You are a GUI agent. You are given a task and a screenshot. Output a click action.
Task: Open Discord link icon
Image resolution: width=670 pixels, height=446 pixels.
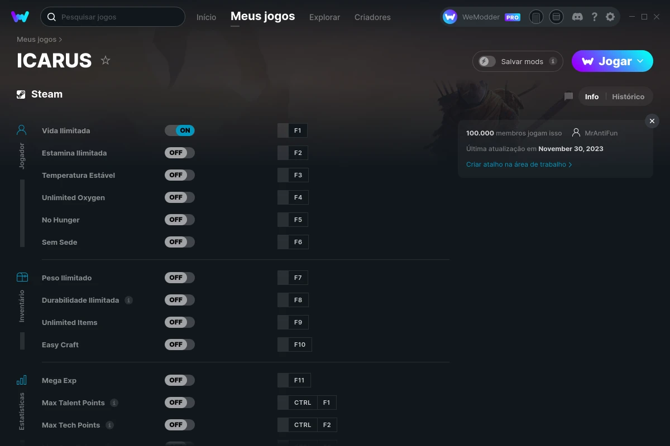click(578, 17)
